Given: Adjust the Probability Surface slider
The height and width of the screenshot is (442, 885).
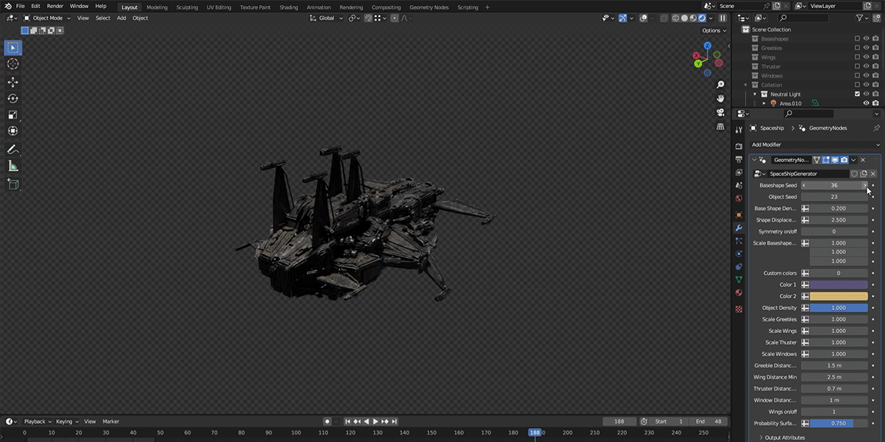Looking at the screenshot, I should 839,424.
